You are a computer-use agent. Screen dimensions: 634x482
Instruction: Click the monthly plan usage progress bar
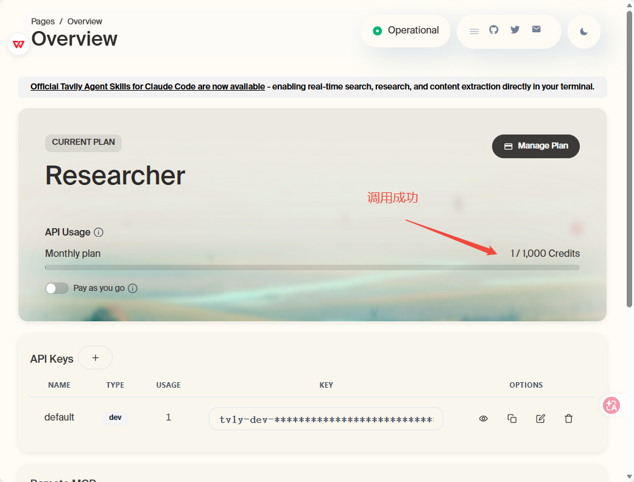tap(312, 267)
